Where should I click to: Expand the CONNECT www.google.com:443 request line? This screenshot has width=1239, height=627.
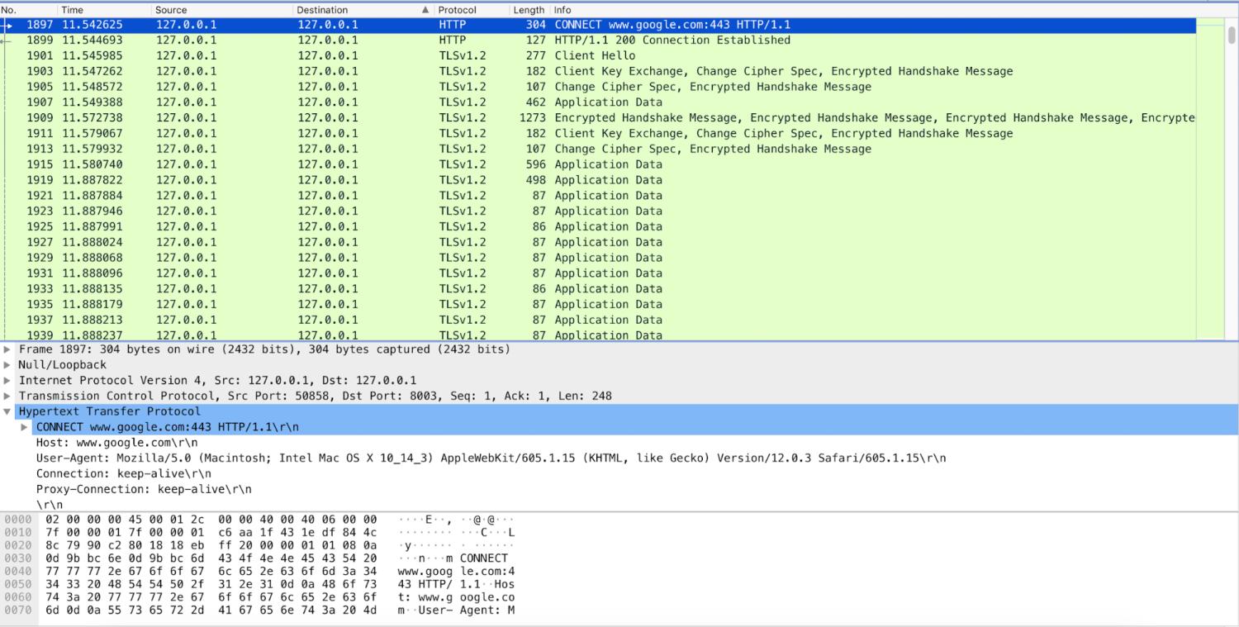(25, 427)
